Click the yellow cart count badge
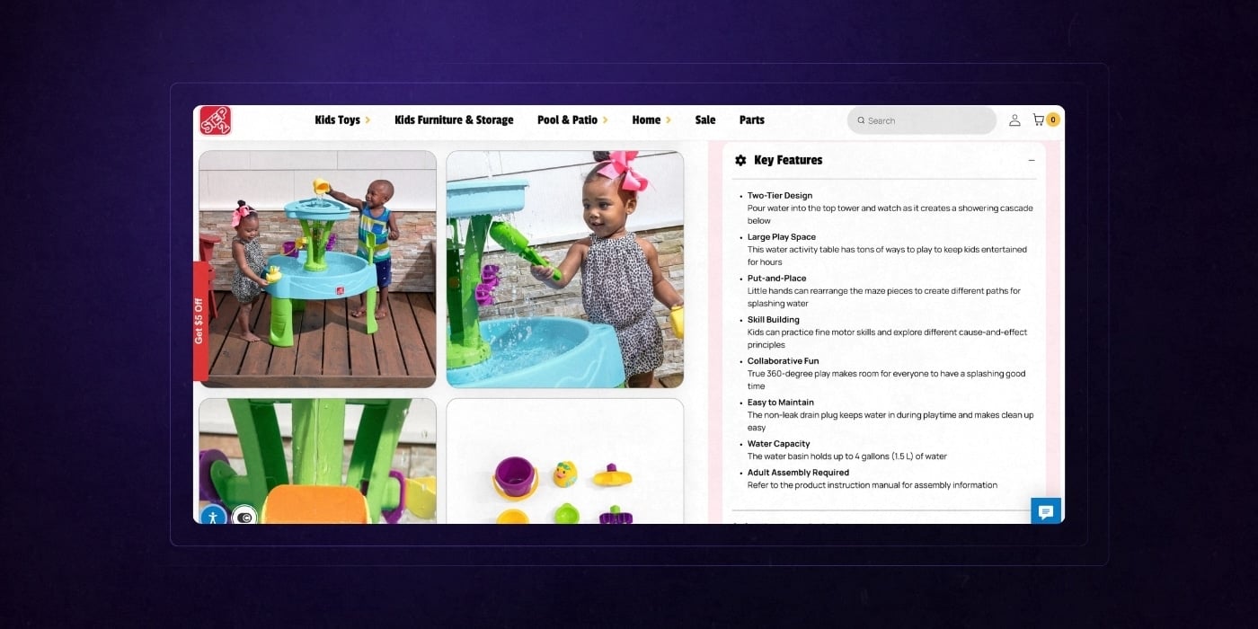Screen dimensions: 1258x629 click(1053, 120)
